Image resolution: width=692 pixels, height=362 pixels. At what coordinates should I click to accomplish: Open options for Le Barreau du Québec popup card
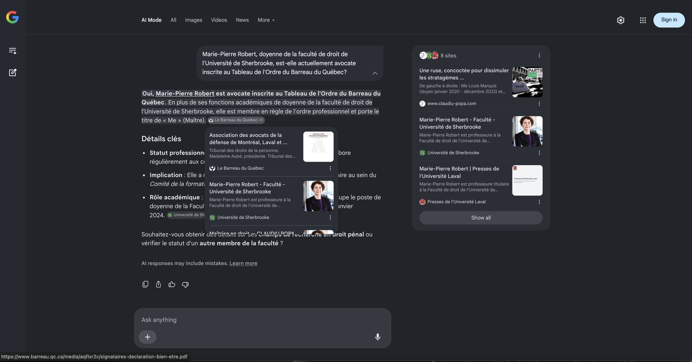pos(330,168)
